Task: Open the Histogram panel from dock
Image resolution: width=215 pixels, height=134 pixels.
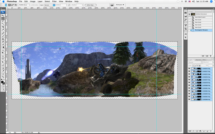Action: (186, 16)
